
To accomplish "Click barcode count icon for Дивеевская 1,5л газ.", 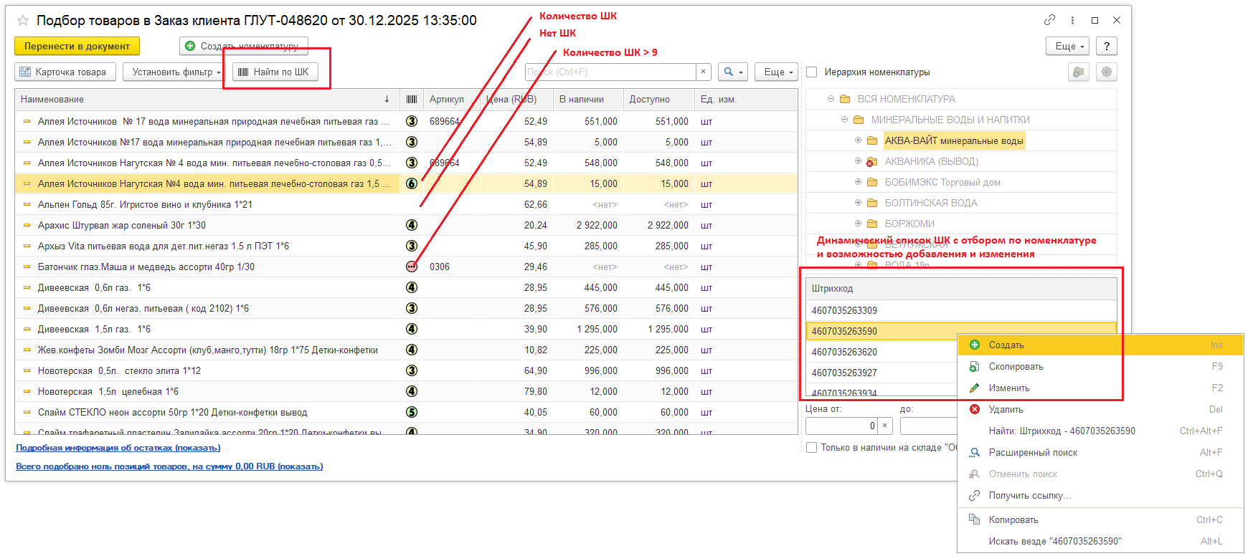I will (412, 329).
